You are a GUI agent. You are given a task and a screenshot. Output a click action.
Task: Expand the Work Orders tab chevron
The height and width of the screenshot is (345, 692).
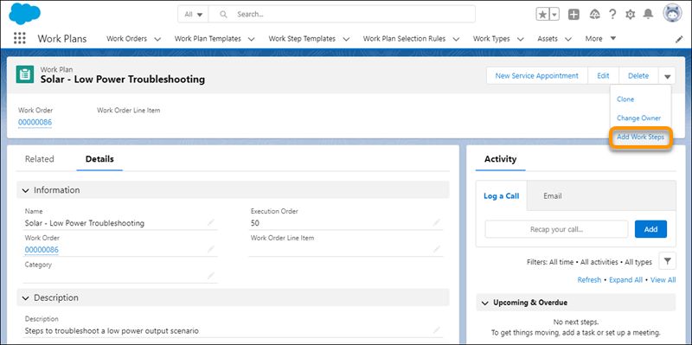click(157, 39)
